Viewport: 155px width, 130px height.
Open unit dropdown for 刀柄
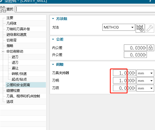145,81
